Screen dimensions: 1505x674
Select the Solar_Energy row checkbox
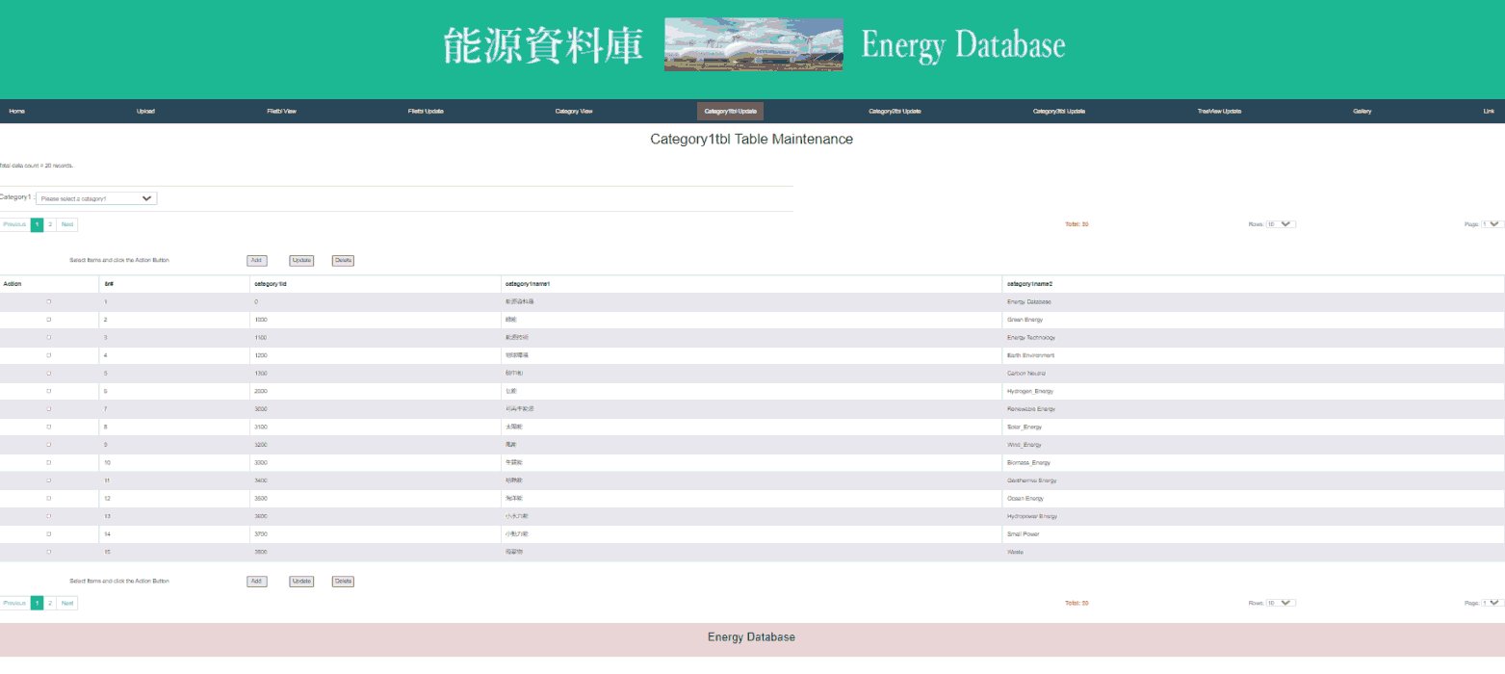tap(49, 427)
